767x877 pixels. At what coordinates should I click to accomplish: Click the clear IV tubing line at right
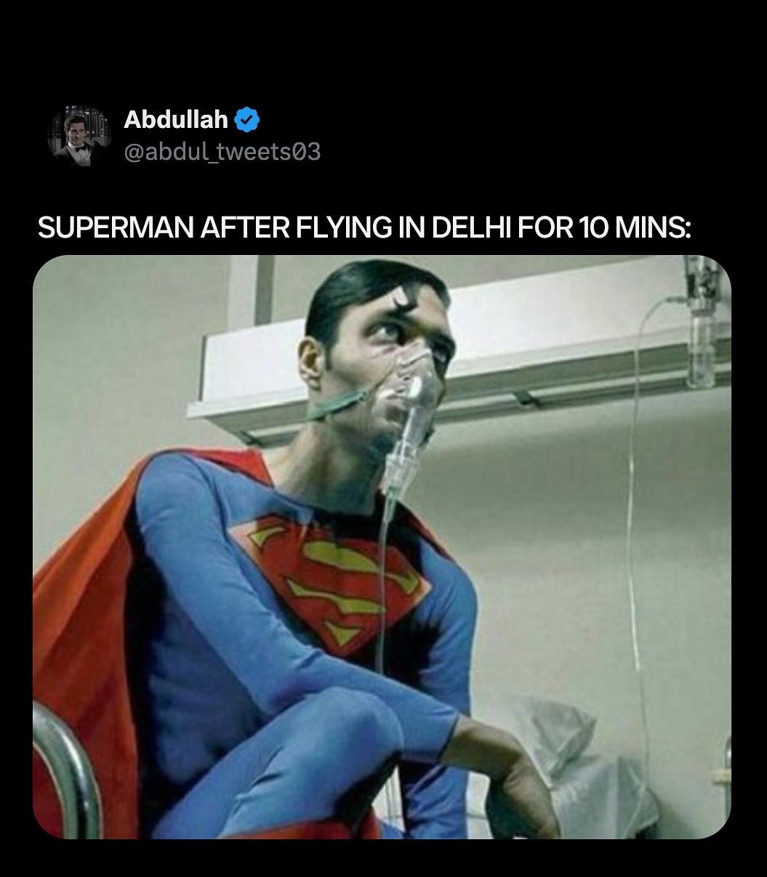point(631,509)
